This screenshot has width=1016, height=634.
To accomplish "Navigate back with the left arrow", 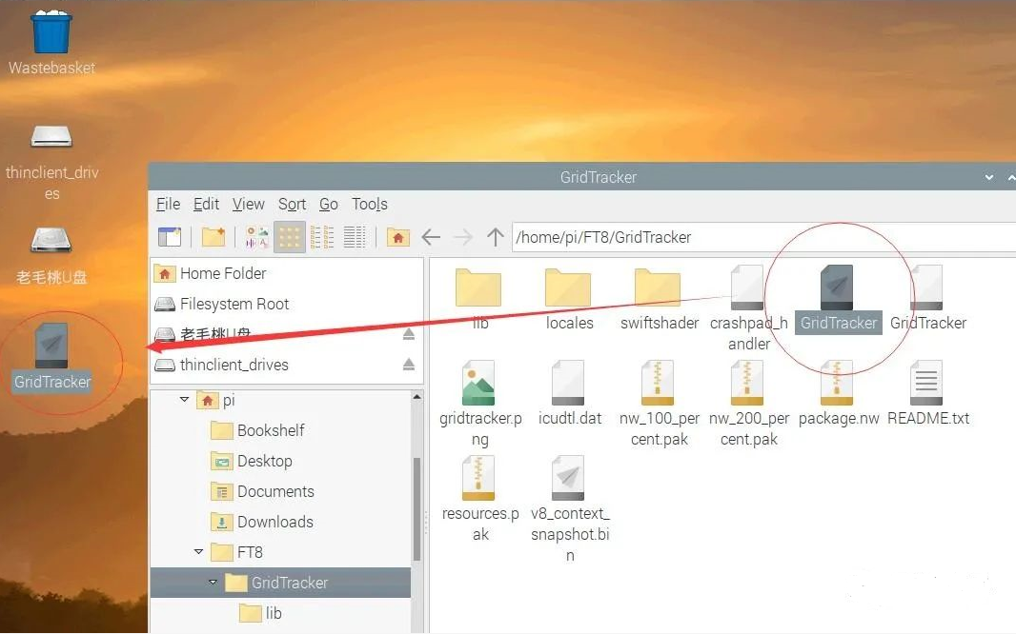I will 431,237.
